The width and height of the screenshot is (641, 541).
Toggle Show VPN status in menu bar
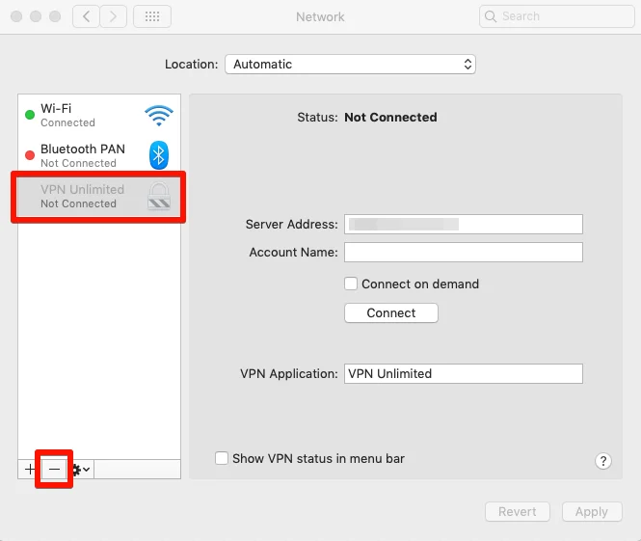tap(222, 459)
